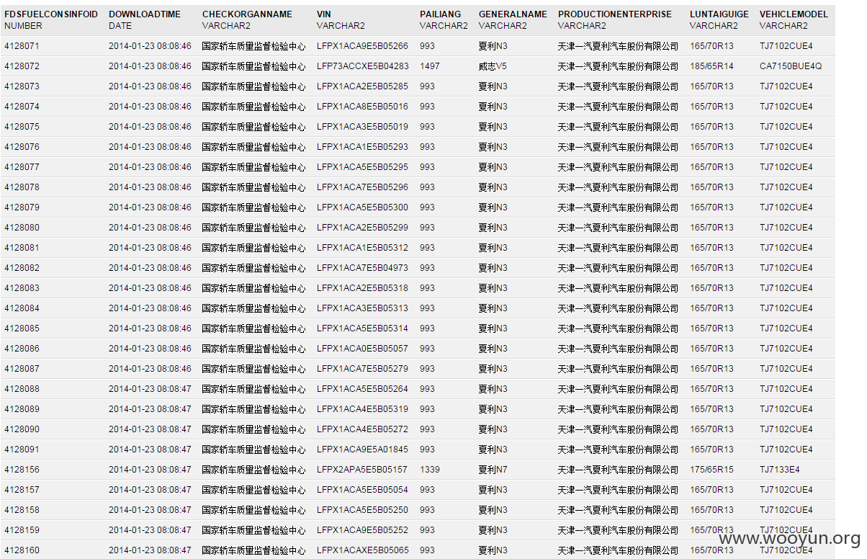Click VIN LFPX1ACA9E5B05252
Image resolution: width=867 pixels, height=559 pixels.
[x=362, y=530]
